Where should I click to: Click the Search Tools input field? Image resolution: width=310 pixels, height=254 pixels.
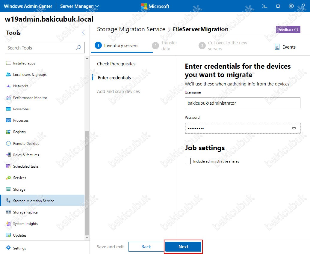click(x=45, y=48)
